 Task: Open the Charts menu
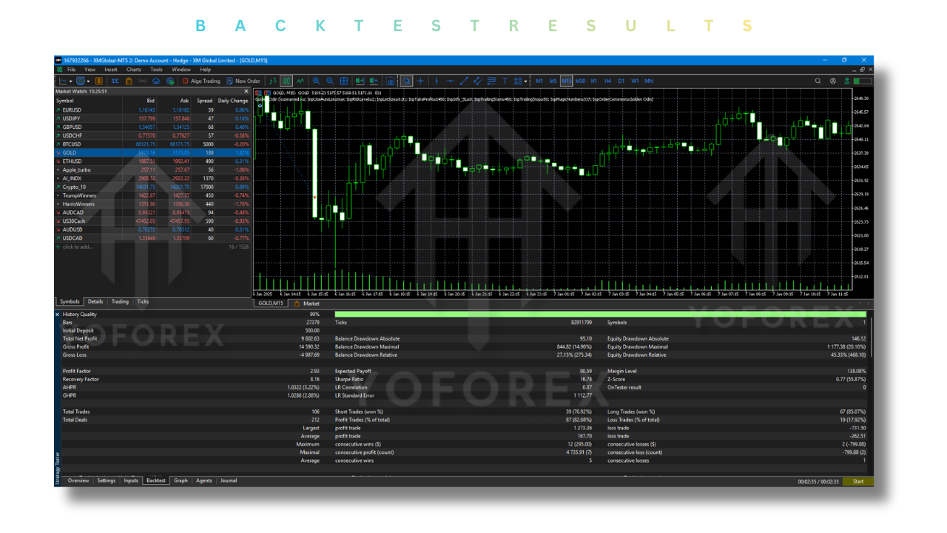coord(133,70)
